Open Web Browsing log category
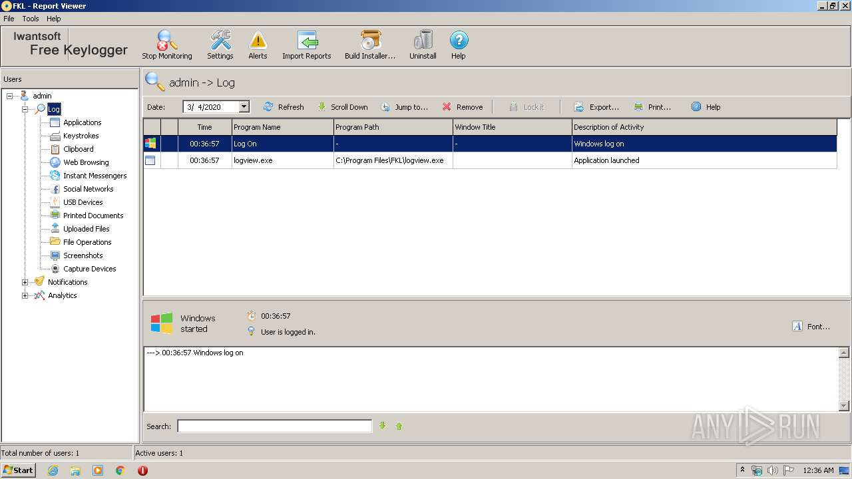Screen dimensions: 852x479 point(86,162)
